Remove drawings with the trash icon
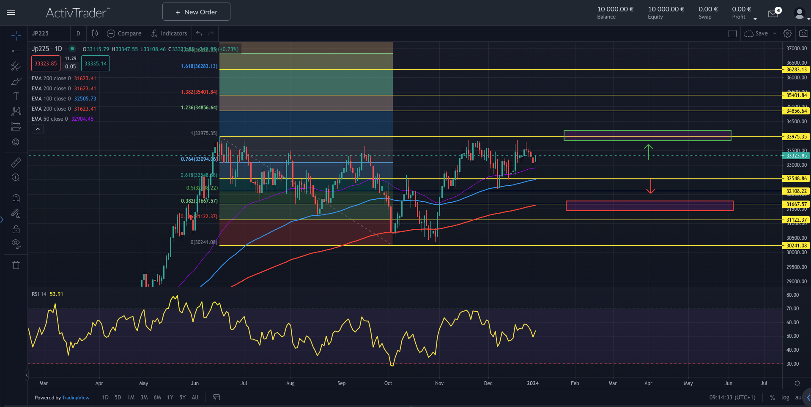The height and width of the screenshot is (407, 811). 16,265
